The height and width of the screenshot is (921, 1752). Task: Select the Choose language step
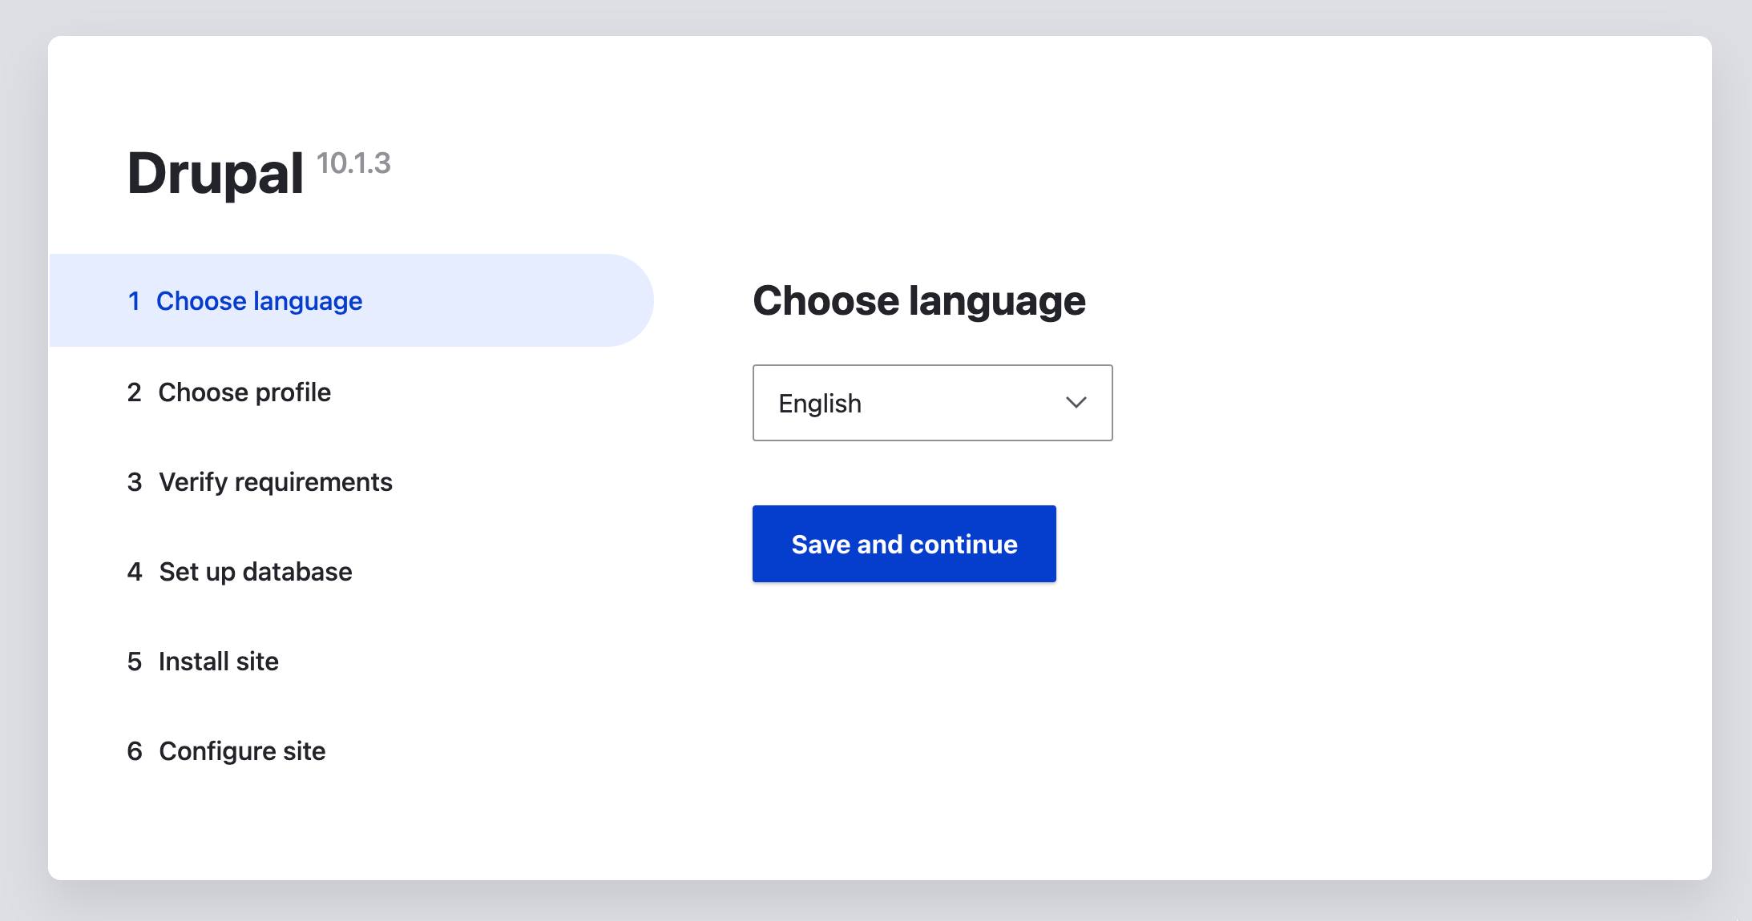pyautogui.click(x=259, y=301)
